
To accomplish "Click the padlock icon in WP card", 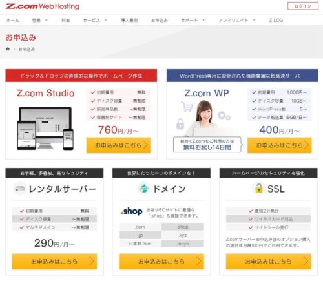I will point(180,124).
